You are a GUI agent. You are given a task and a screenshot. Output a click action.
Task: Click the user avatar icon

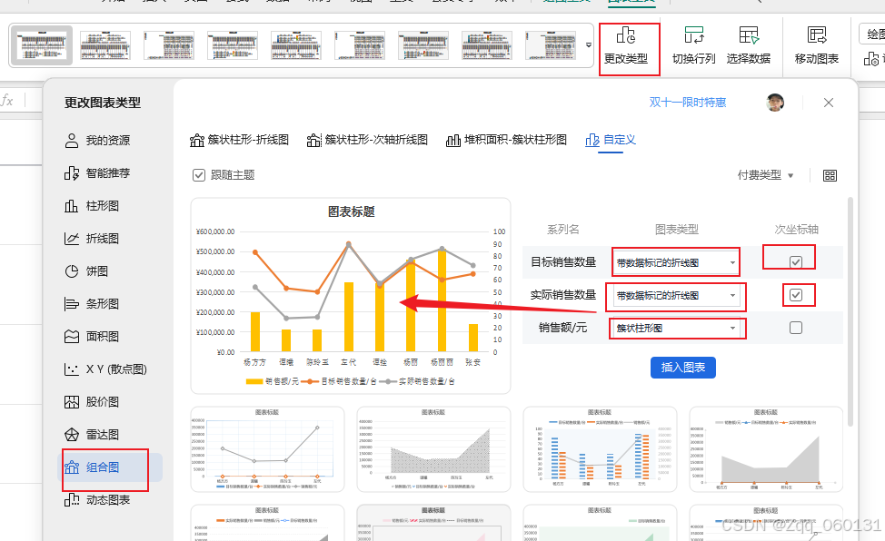coord(775,103)
